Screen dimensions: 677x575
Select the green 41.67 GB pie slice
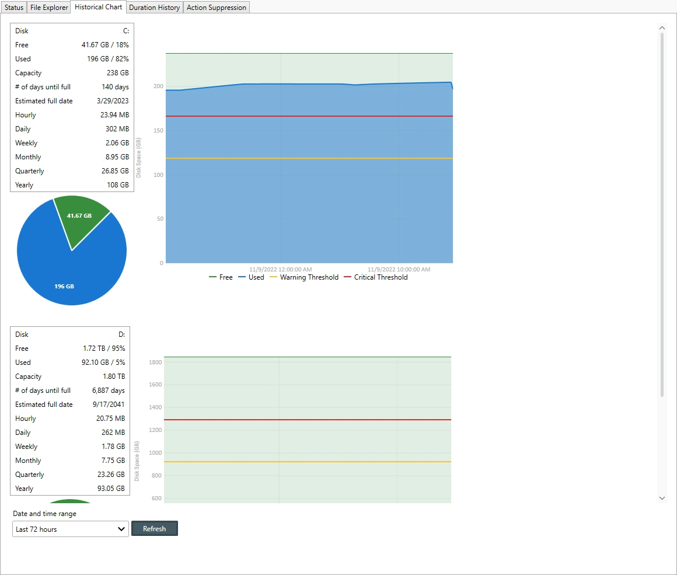(x=81, y=219)
